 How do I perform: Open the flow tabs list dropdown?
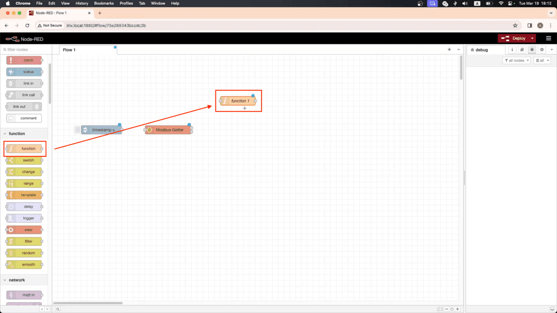459,50
